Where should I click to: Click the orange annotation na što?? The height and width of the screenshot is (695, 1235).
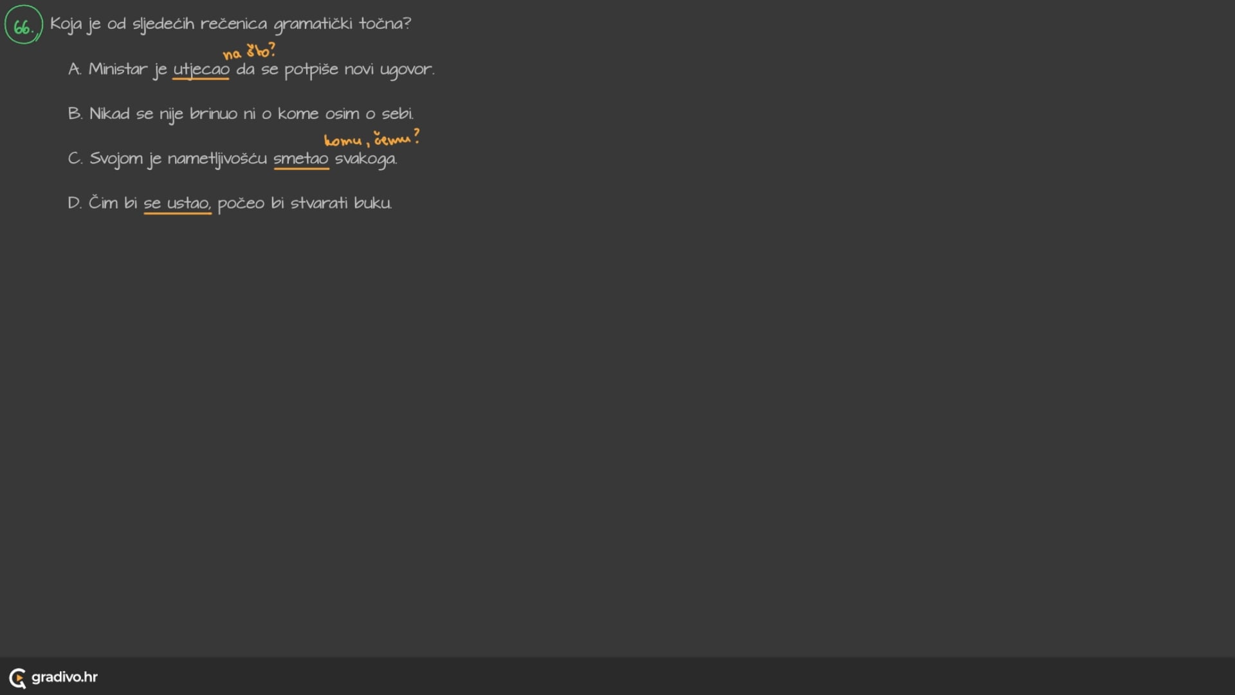(x=249, y=51)
